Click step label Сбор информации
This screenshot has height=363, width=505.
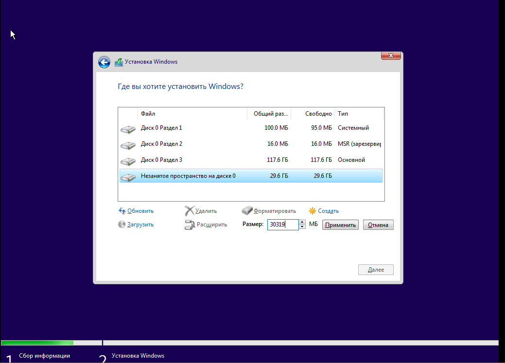pyautogui.click(x=44, y=356)
